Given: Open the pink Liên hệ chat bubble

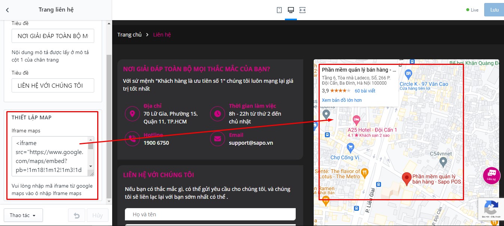Looking at the screenshot, I should (x=492, y=175).
